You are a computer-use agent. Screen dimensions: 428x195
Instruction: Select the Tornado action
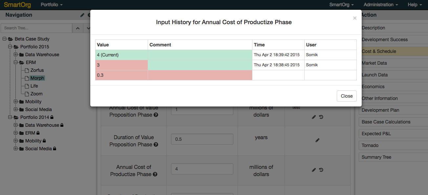(370, 145)
